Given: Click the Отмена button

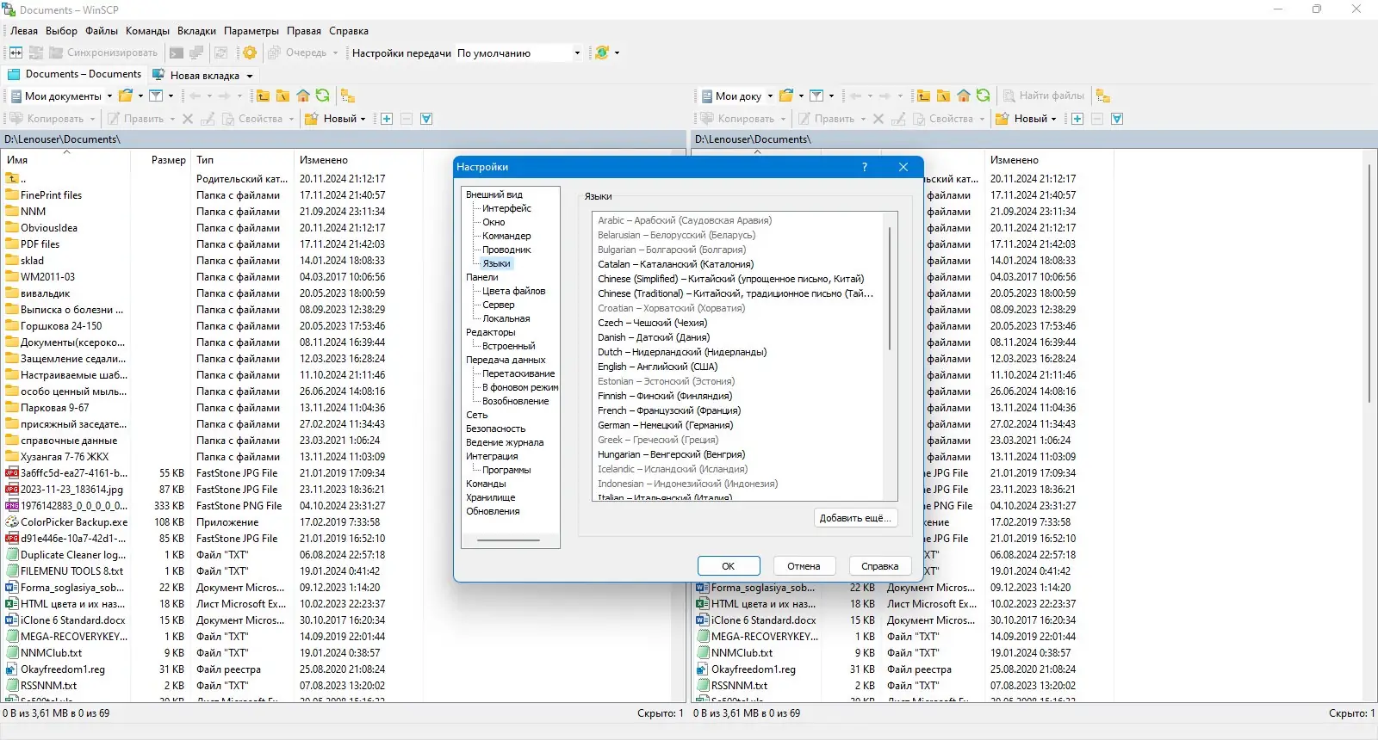Looking at the screenshot, I should click(x=804, y=566).
